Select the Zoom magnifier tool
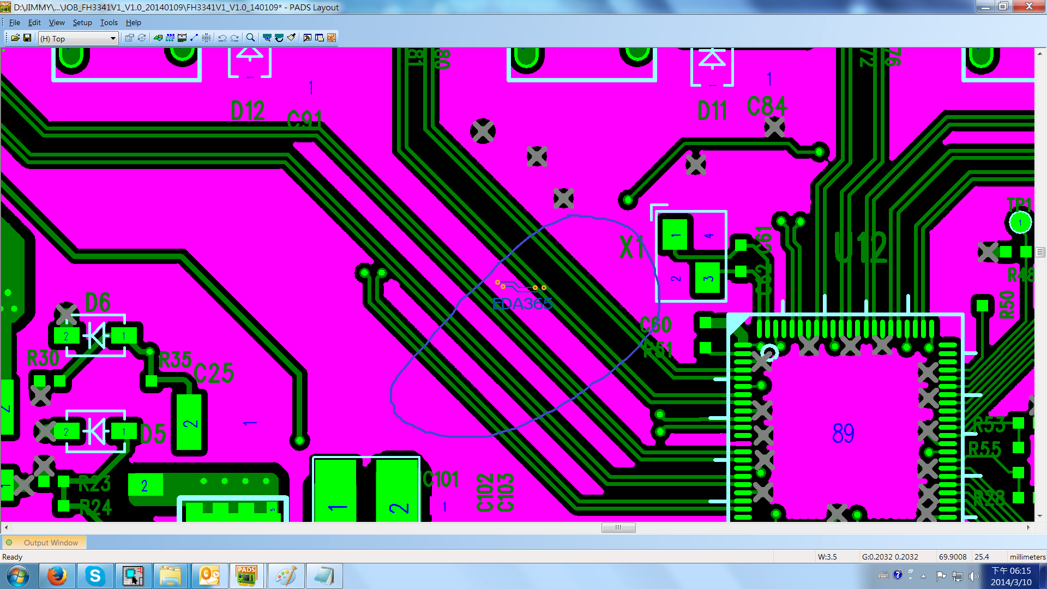Viewport: 1047px width, 589px height. 250,38
